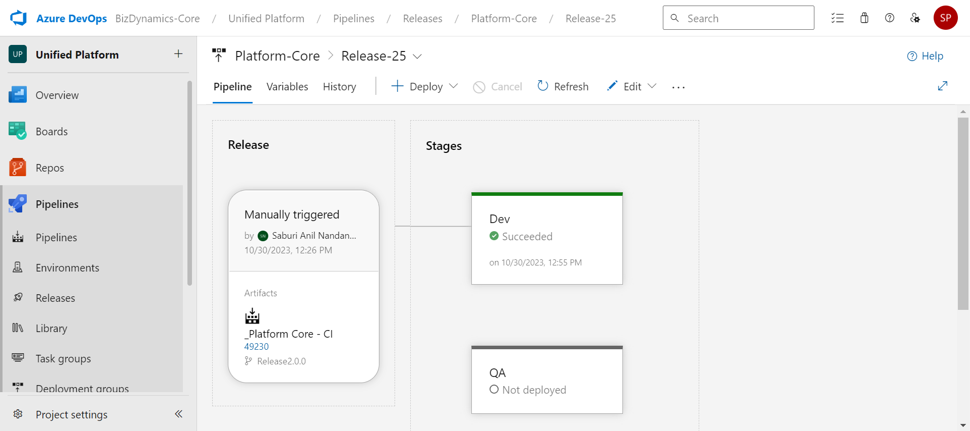Click the plus icon next to Unified Platform
The image size is (970, 431).
click(178, 54)
